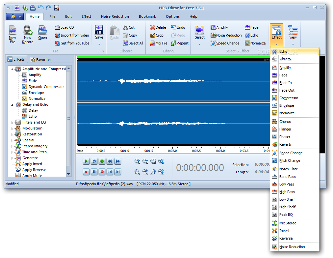Open the View dropdown in the ribbon
This screenshot has width=333, height=258.
click(x=293, y=35)
